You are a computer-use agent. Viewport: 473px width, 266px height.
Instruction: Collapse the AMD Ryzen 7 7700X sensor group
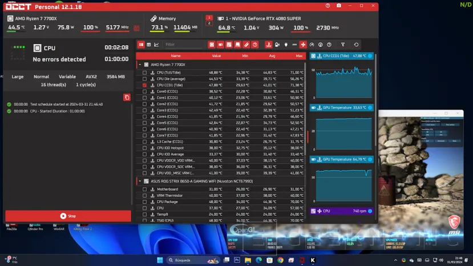pyautogui.click(x=140, y=65)
